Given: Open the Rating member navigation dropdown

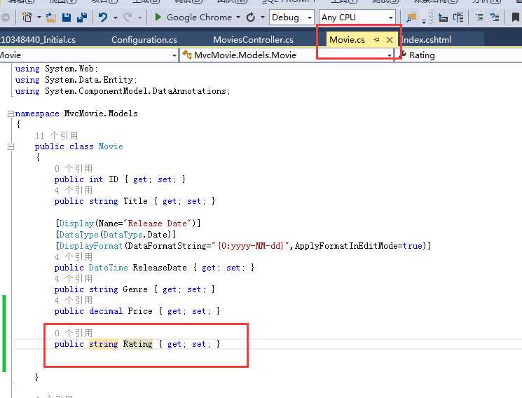Looking at the screenshot, I should [x=460, y=55].
